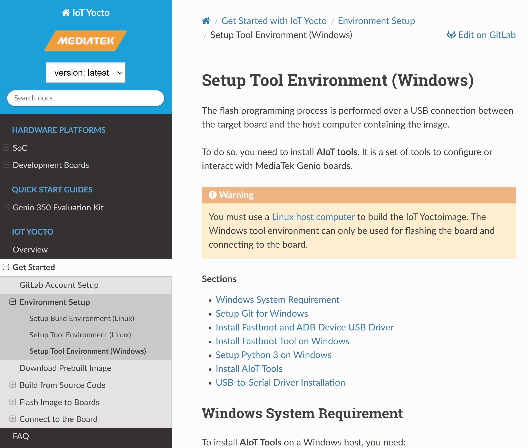Image resolution: width=528 pixels, height=448 pixels.
Task: Open the version: latest dropdown
Action: 85,73
